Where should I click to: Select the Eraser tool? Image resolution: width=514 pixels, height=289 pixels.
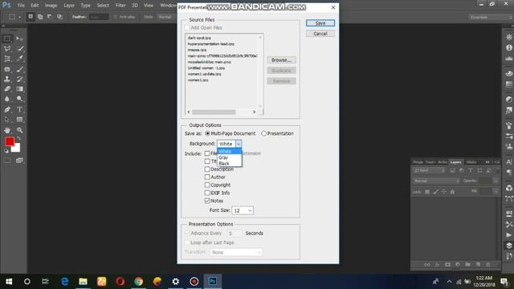(7, 89)
